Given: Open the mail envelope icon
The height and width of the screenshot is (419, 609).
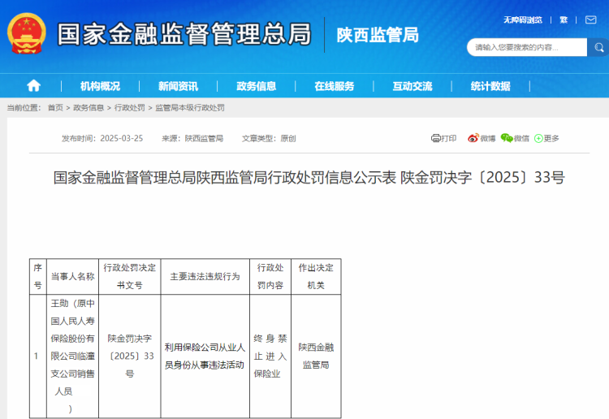Looking at the screenshot, I should [x=590, y=19].
